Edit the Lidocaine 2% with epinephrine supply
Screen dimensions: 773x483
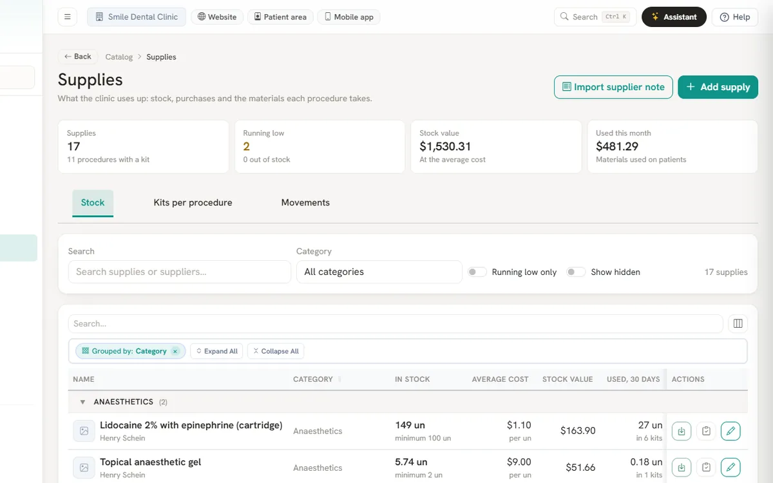[x=730, y=431]
